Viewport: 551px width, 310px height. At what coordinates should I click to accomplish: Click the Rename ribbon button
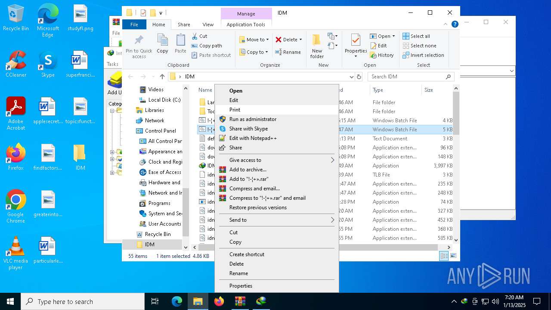[x=288, y=52]
